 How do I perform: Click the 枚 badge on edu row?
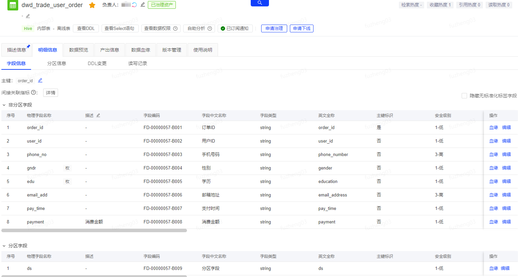pos(67,181)
